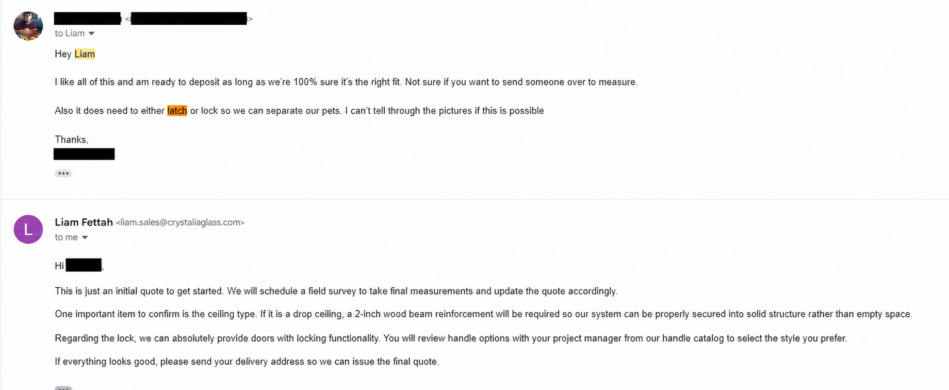
Task: Open the first sender's profile photo avatar
Action: click(28, 26)
